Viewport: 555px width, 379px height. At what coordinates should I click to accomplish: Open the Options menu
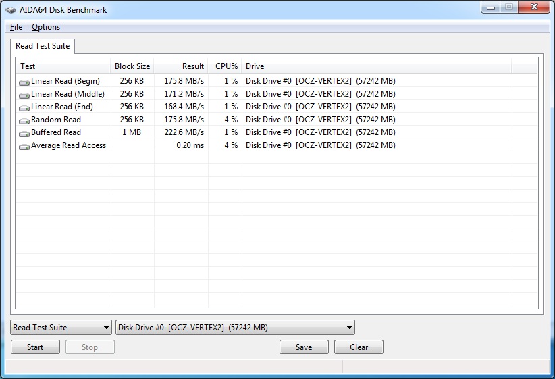(x=46, y=27)
